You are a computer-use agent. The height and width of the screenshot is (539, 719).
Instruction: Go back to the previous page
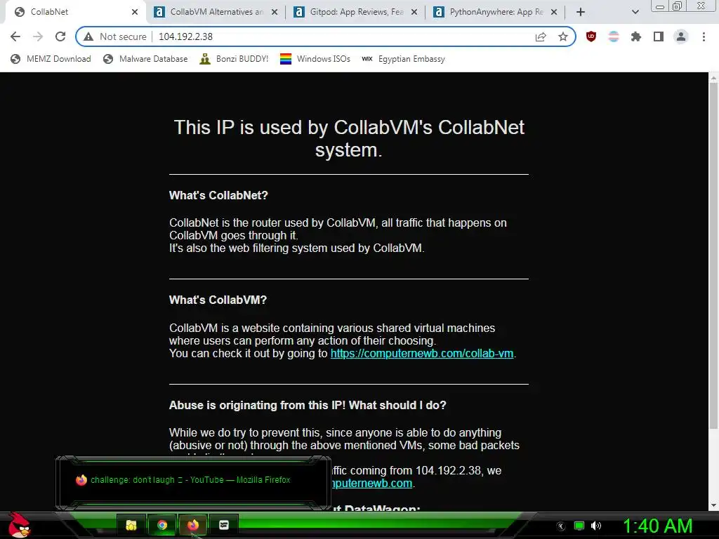coord(15,36)
